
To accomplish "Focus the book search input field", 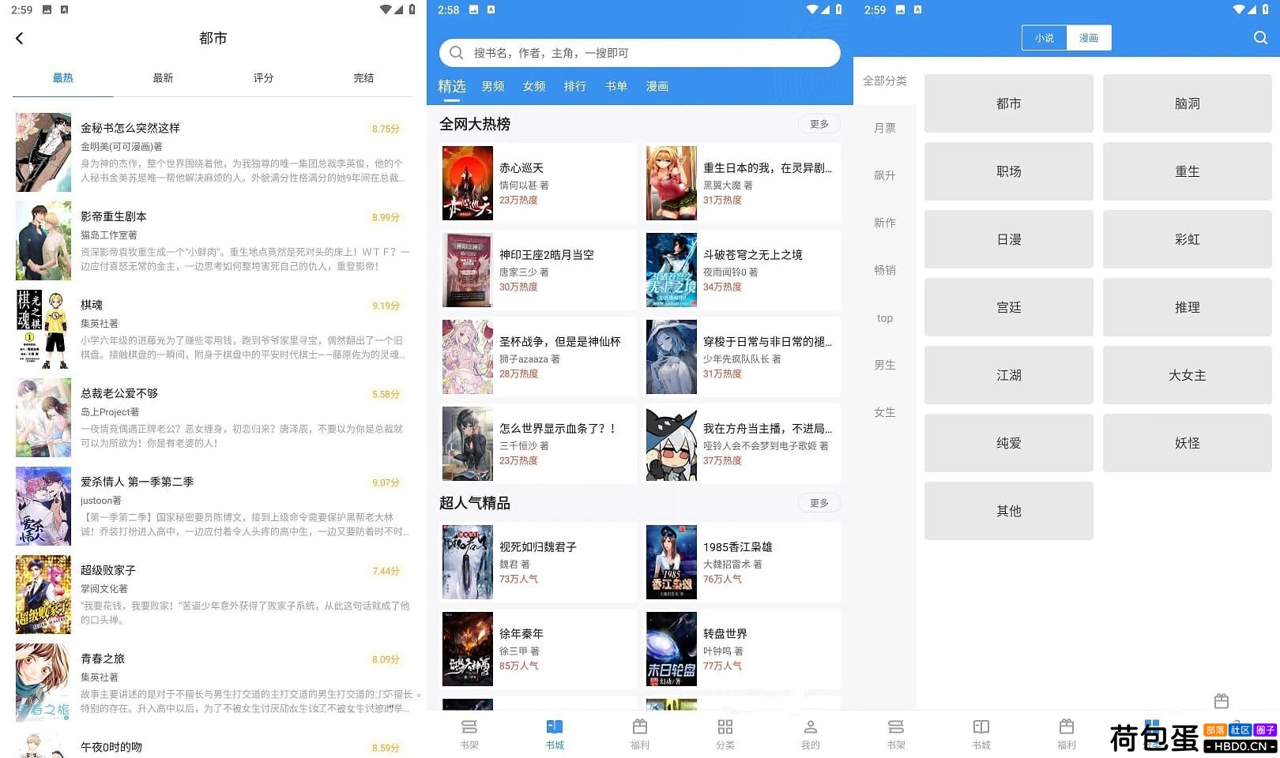I will pos(640,53).
